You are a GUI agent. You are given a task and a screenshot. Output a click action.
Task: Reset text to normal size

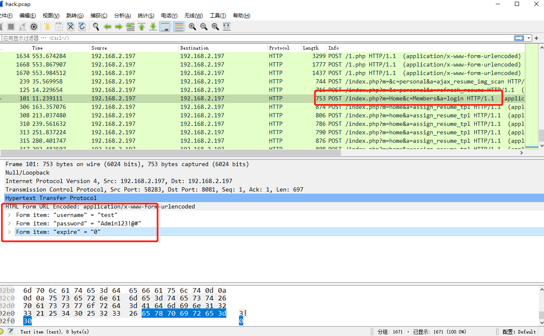[x=215, y=27]
